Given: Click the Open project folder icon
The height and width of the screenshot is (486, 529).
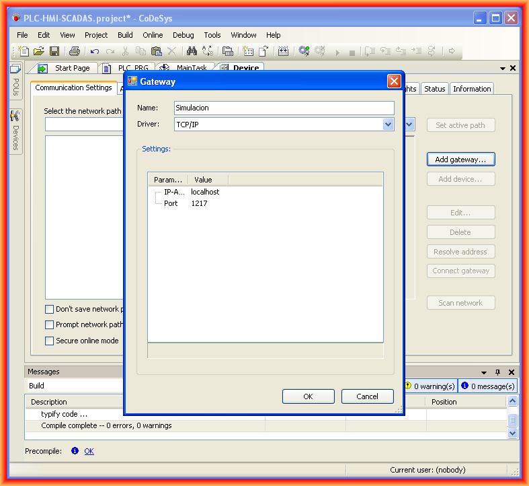Looking at the screenshot, I should (39, 51).
